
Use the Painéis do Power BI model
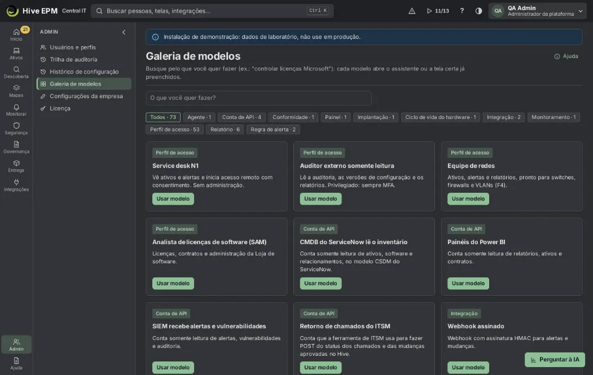click(468, 284)
